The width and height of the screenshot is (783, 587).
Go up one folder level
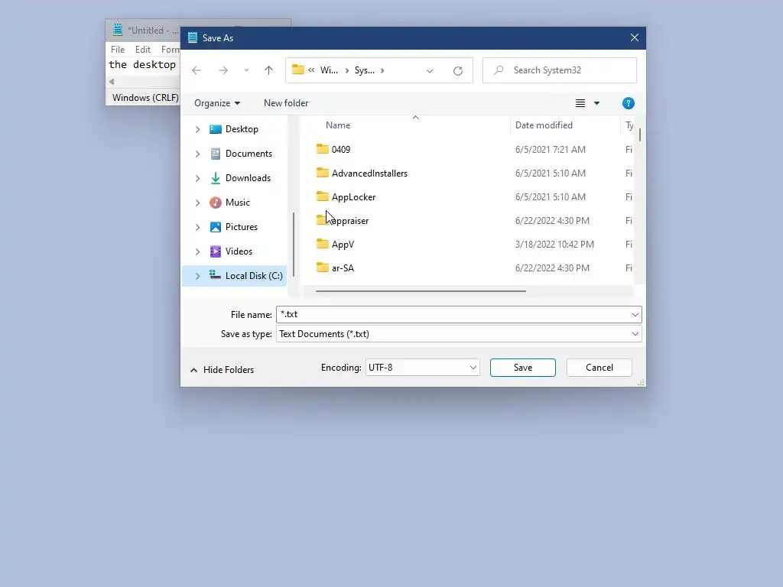(268, 70)
